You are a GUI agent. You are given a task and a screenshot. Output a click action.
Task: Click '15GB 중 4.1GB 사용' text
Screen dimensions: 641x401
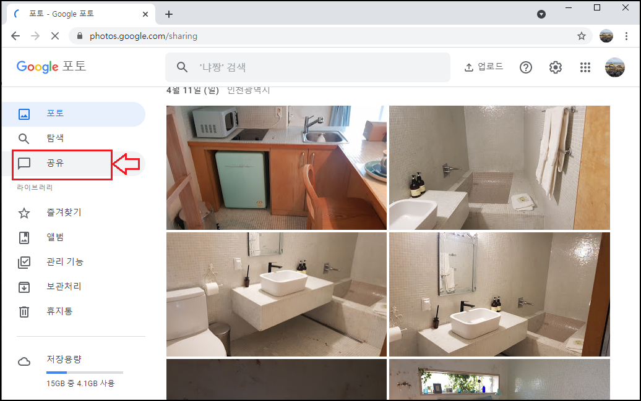click(80, 384)
